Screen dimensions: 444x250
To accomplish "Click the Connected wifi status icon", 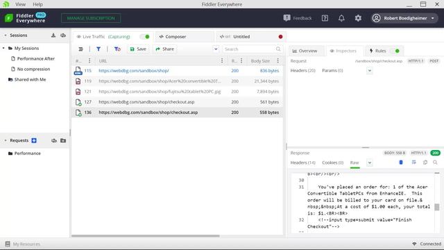I will point(414,244).
